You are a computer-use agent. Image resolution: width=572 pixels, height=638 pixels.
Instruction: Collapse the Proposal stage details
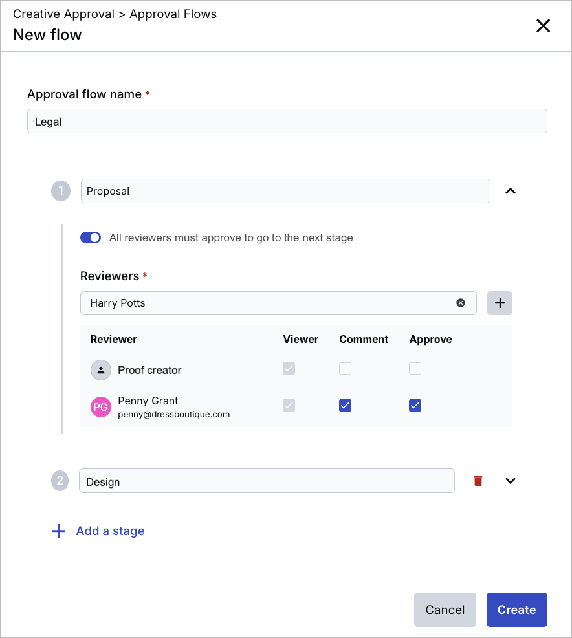[x=511, y=191]
